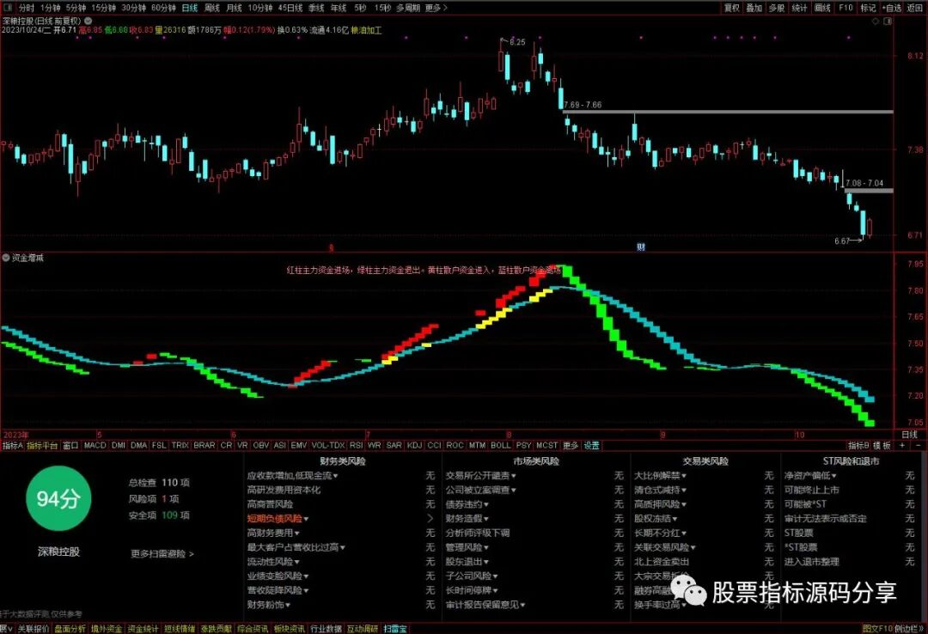Viewport: 928px width, 634px height.
Task: Click the green 94分 score circle
Action: (58, 498)
